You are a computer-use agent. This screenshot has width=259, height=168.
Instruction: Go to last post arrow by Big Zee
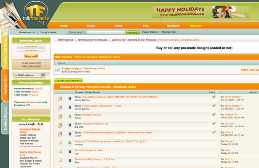click(235, 123)
